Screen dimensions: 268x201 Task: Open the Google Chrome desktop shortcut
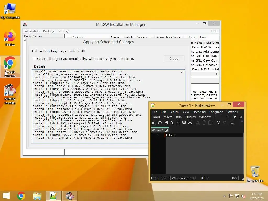click(10, 67)
